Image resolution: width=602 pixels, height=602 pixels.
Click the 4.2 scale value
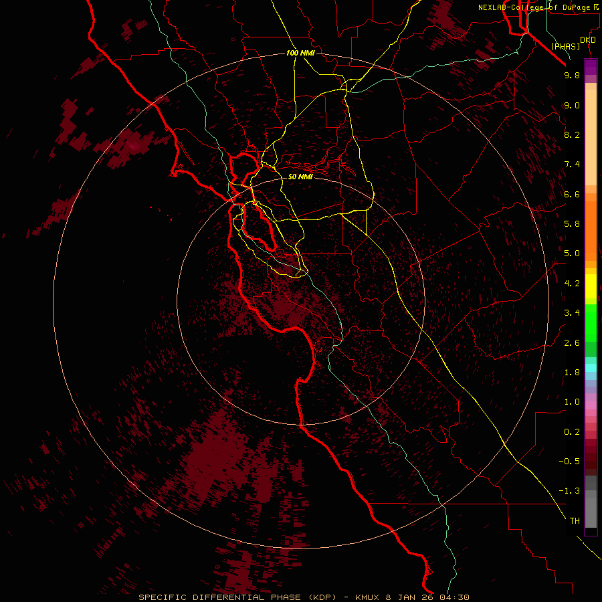(x=572, y=284)
